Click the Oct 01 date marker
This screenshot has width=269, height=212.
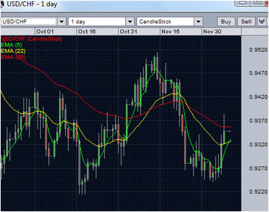(x=45, y=32)
